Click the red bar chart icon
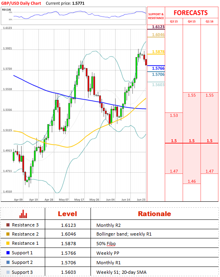Viewport: 220px width, 277px height. click(x=23, y=214)
